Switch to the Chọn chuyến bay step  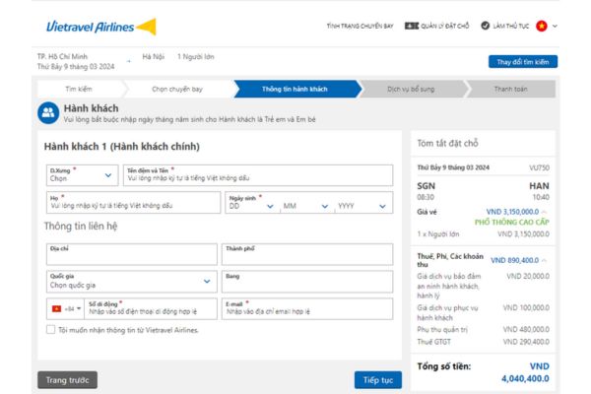tap(178, 88)
